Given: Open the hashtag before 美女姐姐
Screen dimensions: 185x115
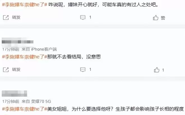Looking at the screenshot, I should (25, 109).
